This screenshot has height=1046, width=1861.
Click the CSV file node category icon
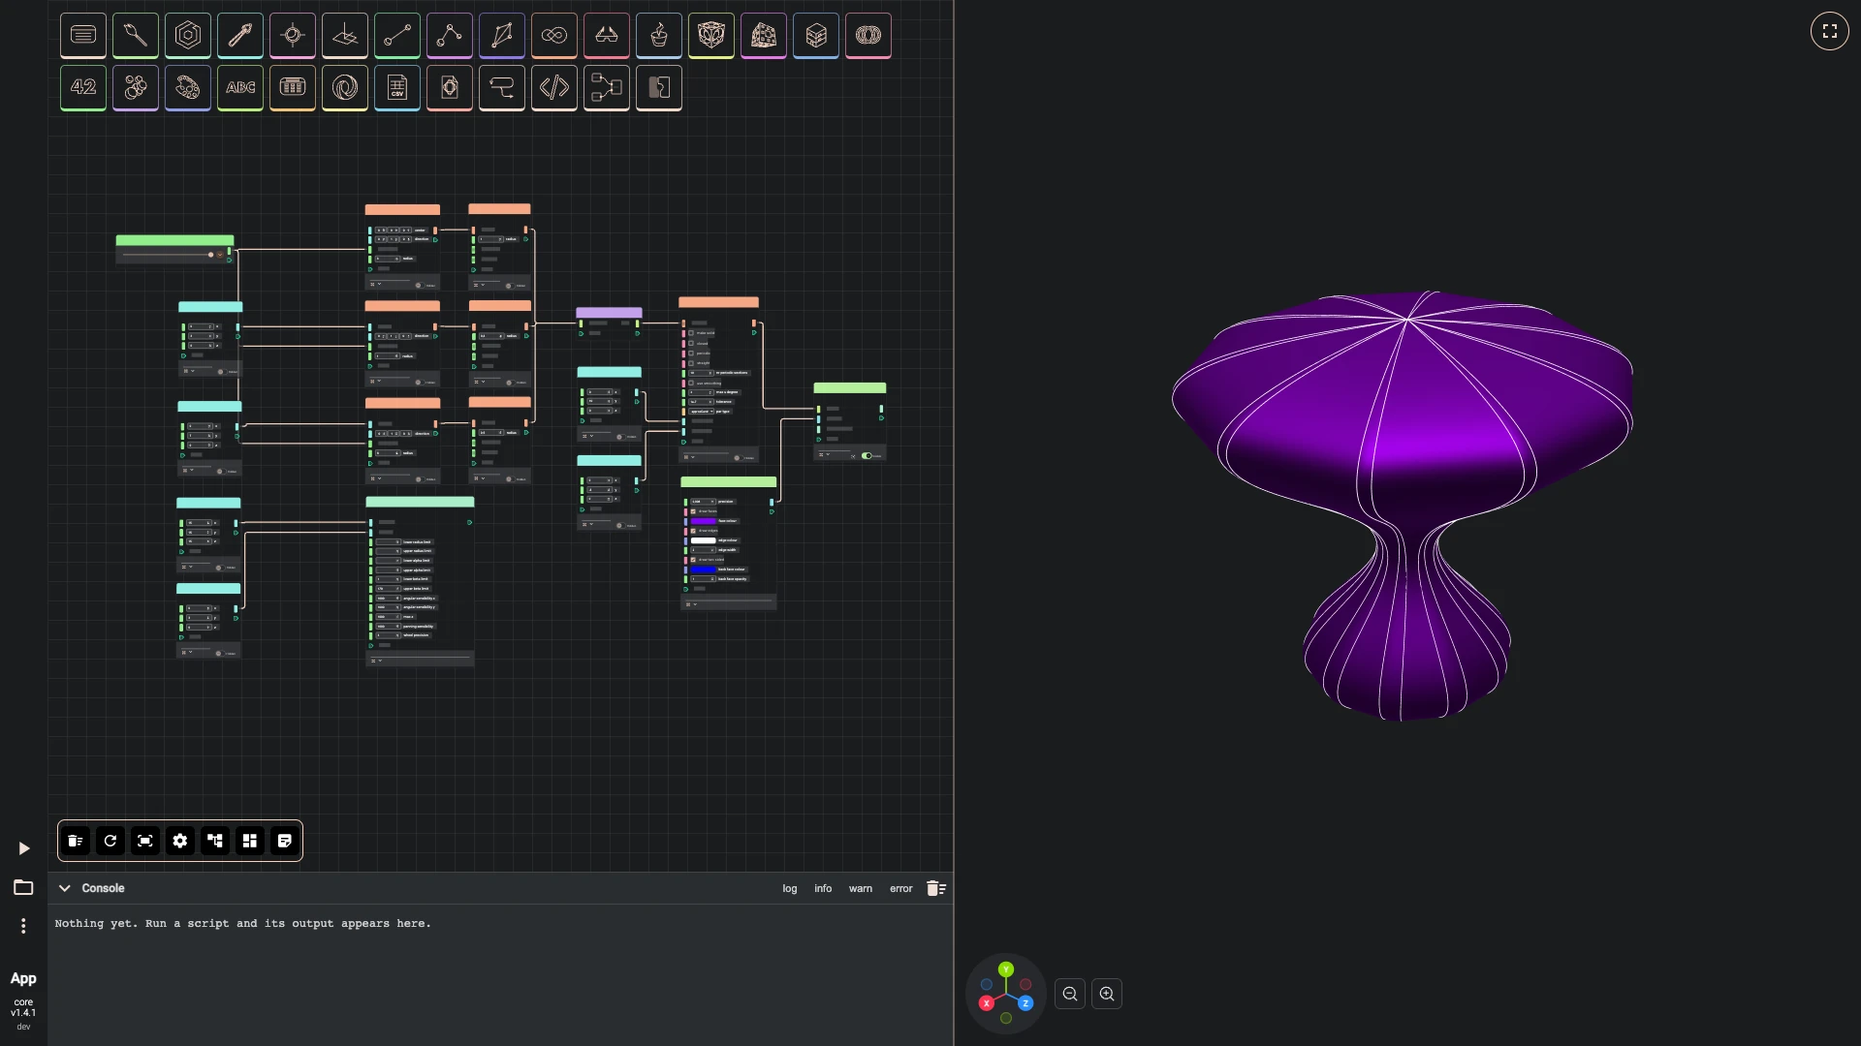pyautogui.click(x=397, y=88)
